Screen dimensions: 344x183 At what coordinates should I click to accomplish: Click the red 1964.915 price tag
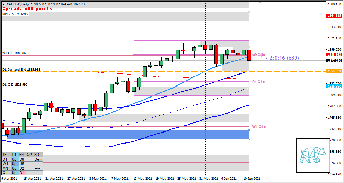coord(334,16)
